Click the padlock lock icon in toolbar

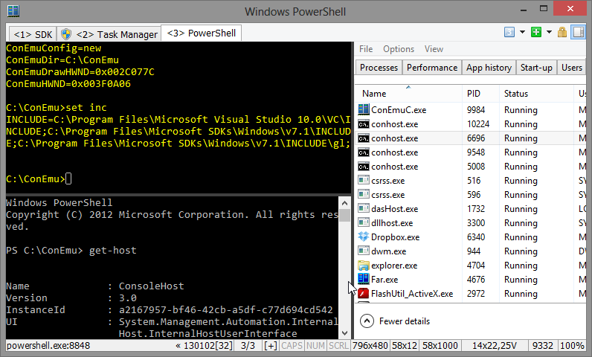(562, 32)
